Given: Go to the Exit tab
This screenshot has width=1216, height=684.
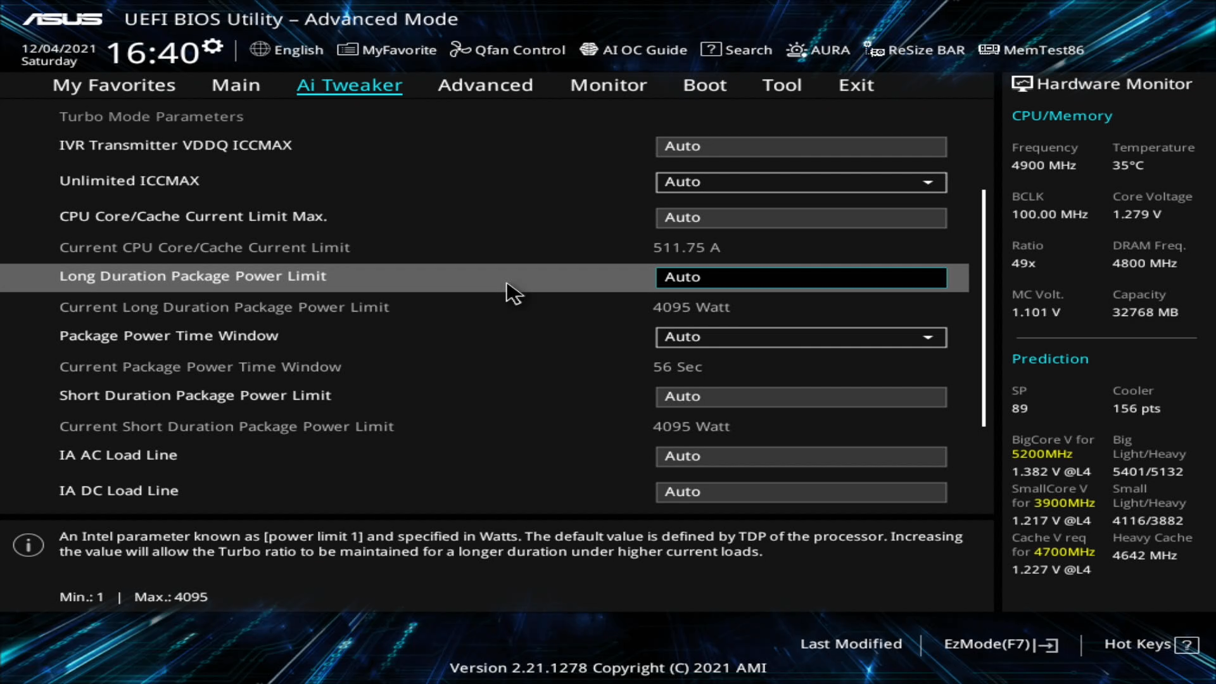Looking at the screenshot, I should pyautogui.click(x=856, y=85).
